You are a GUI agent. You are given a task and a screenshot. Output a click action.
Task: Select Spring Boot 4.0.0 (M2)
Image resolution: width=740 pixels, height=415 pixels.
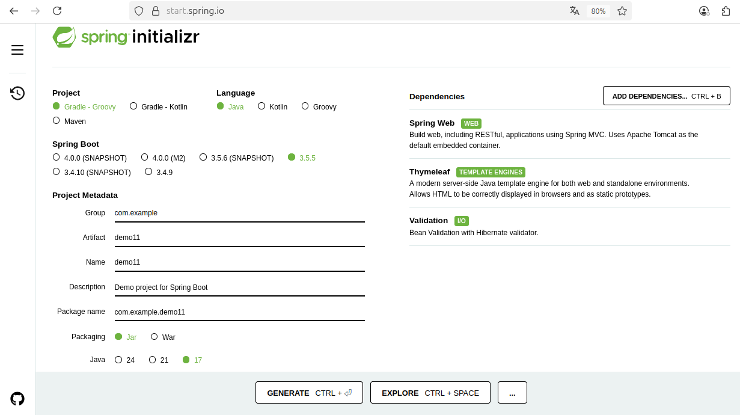tap(163, 158)
